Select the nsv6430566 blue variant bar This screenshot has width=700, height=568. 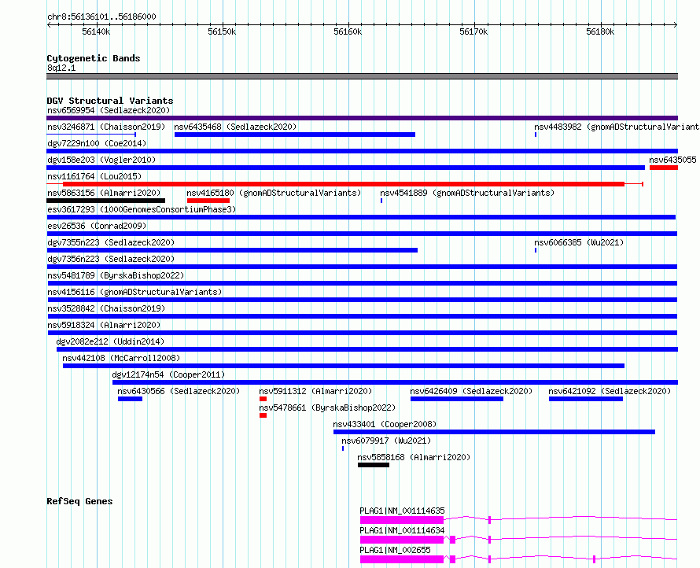click(x=130, y=399)
